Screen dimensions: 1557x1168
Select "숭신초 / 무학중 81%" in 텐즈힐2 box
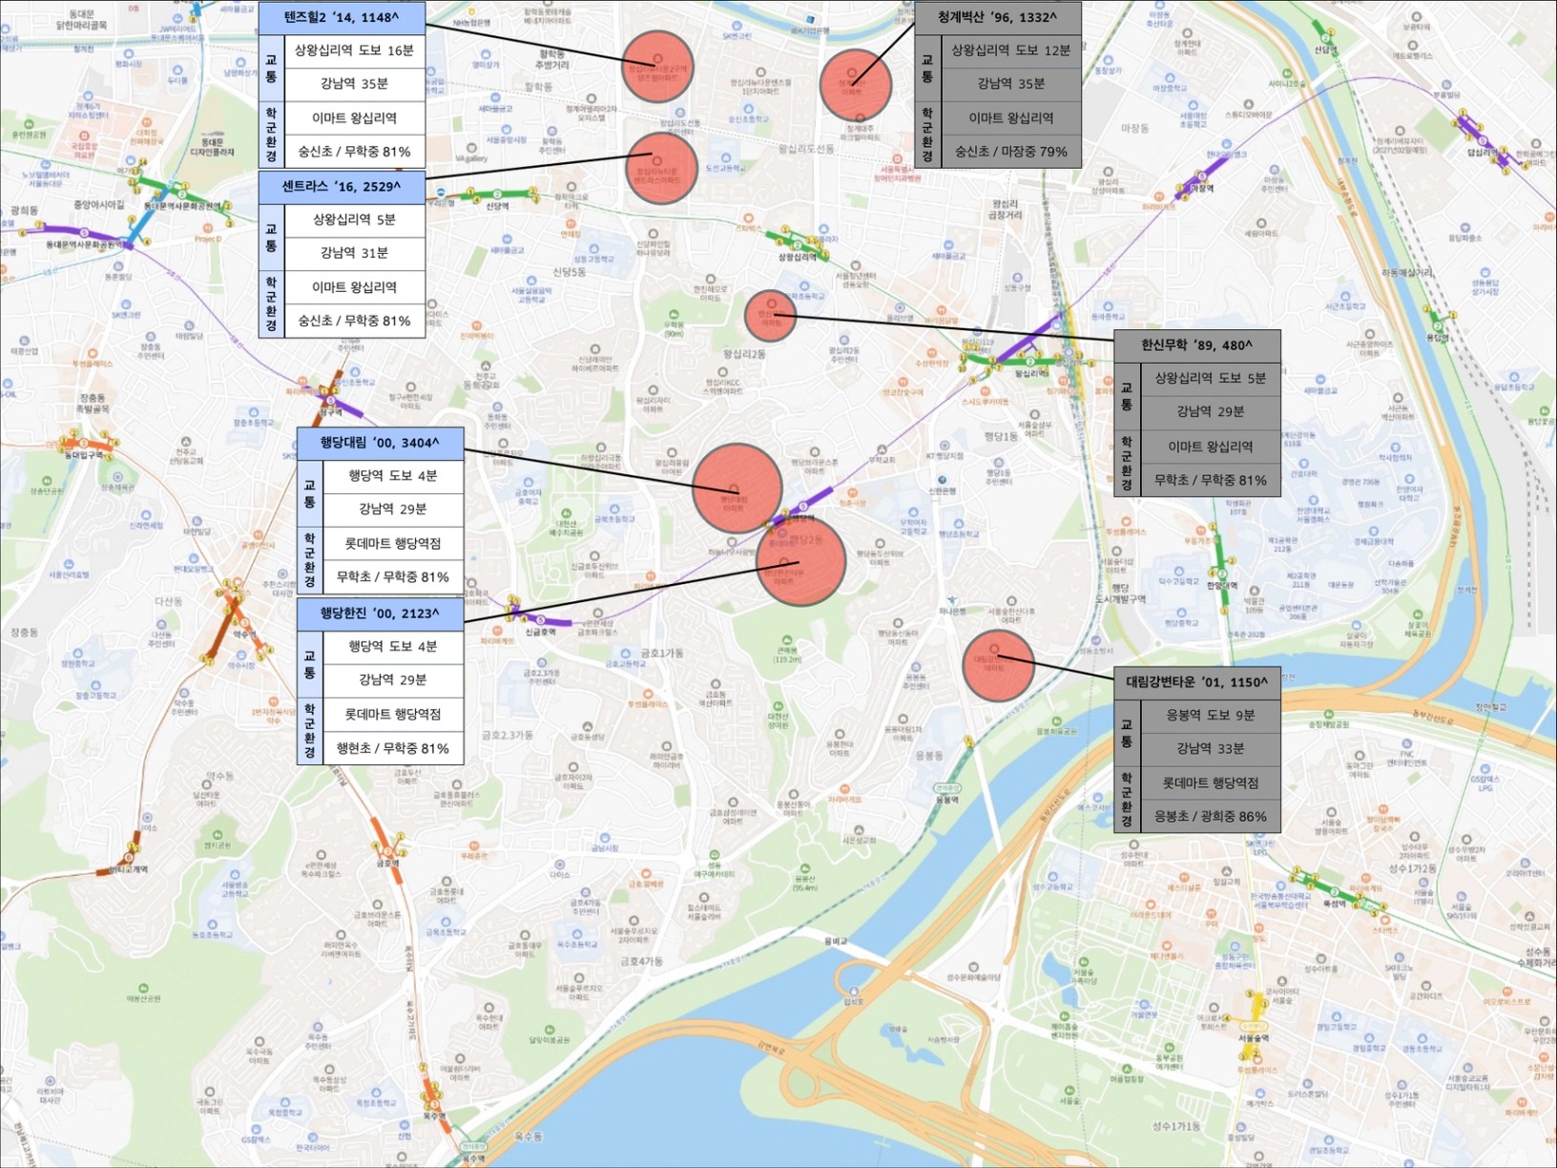(355, 152)
